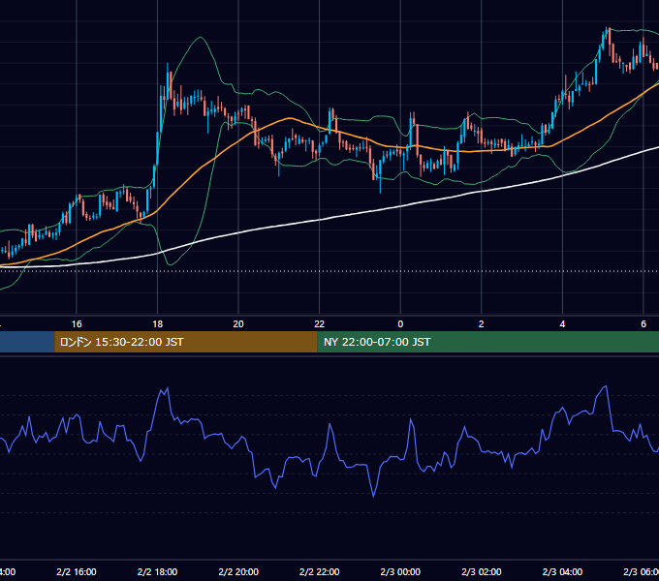Click the '2/3 04:00' oscillator time label
Image resolution: width=659 pixels, height=581 pixels.
(562, 571)
